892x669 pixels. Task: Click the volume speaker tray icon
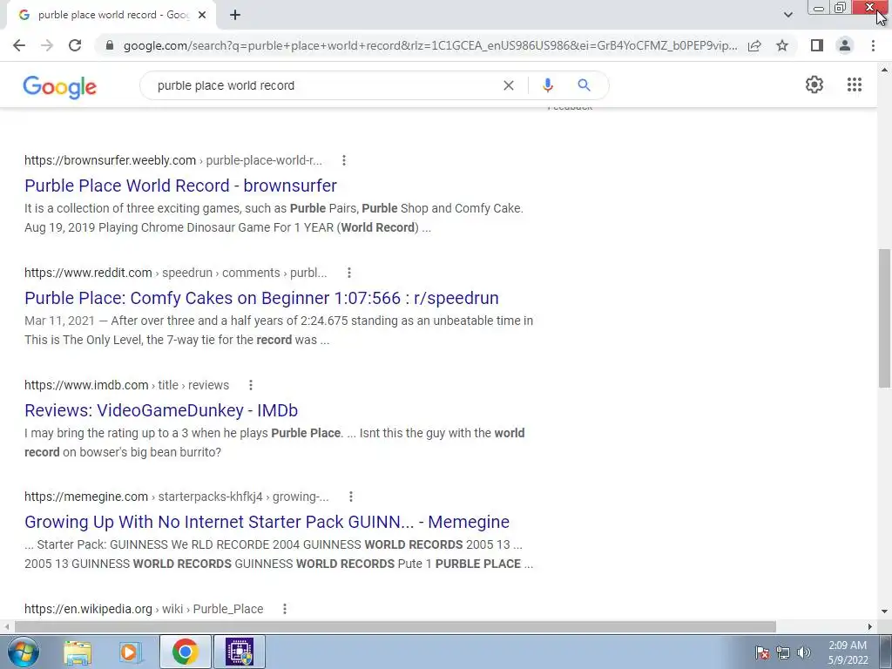804,652
